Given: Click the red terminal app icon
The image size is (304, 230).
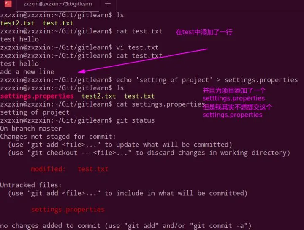Looking at the screenshot, I should point(8,4).
